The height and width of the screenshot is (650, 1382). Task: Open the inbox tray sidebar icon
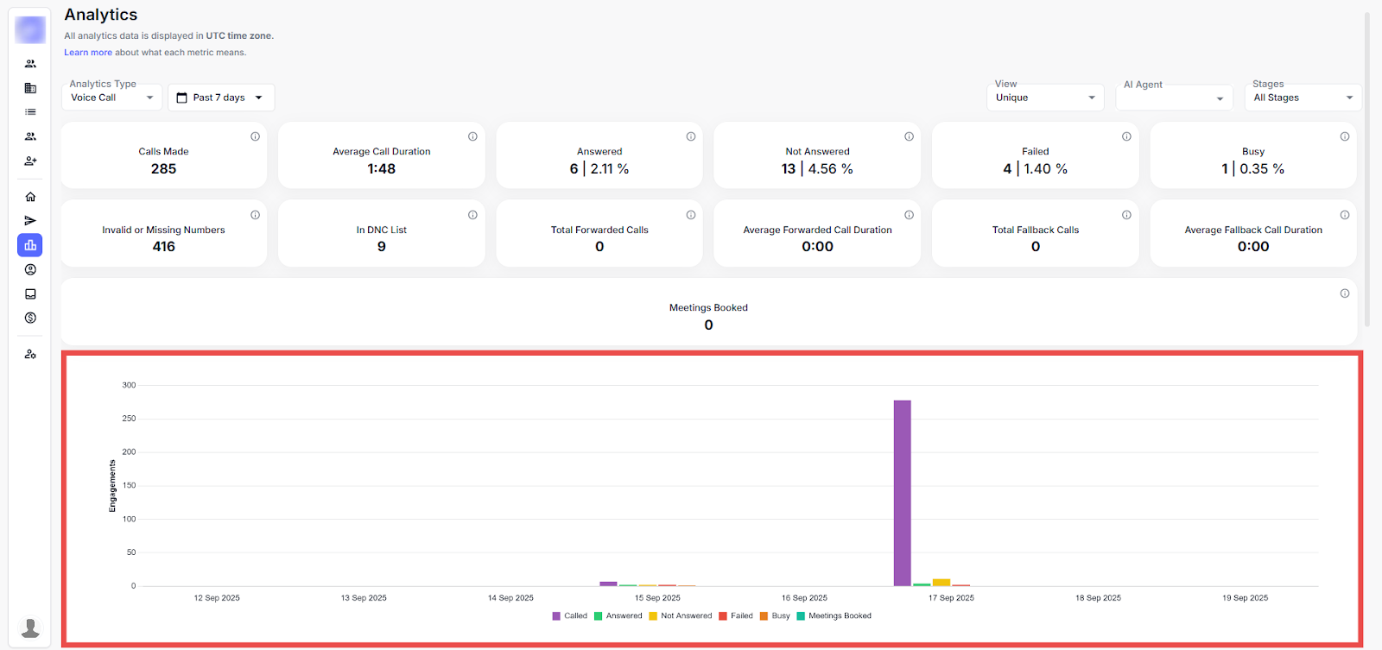pos(30,293)
